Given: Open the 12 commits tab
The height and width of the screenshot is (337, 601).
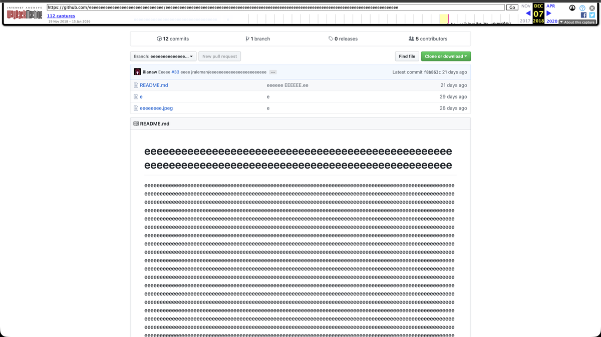Looking at the screenshot, I should click(173, 38).
